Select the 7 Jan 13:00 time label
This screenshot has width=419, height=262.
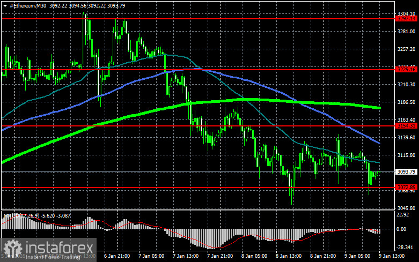pos(186,256)
